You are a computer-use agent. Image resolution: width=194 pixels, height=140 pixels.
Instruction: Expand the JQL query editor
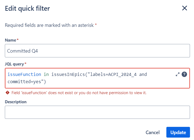tap(178, 74)
